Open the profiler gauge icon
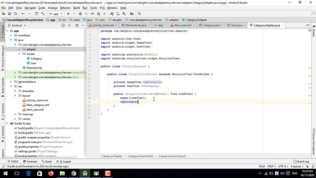Screen dimensions: 316x178 92,14
